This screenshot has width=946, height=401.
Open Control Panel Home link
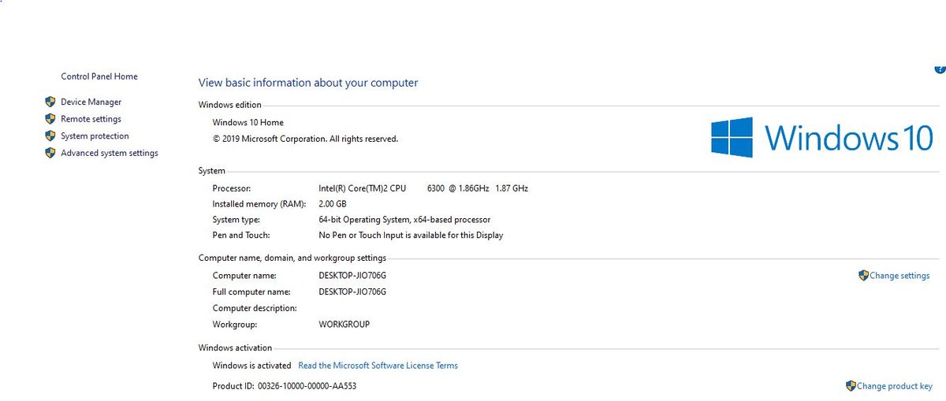point(99,76)
